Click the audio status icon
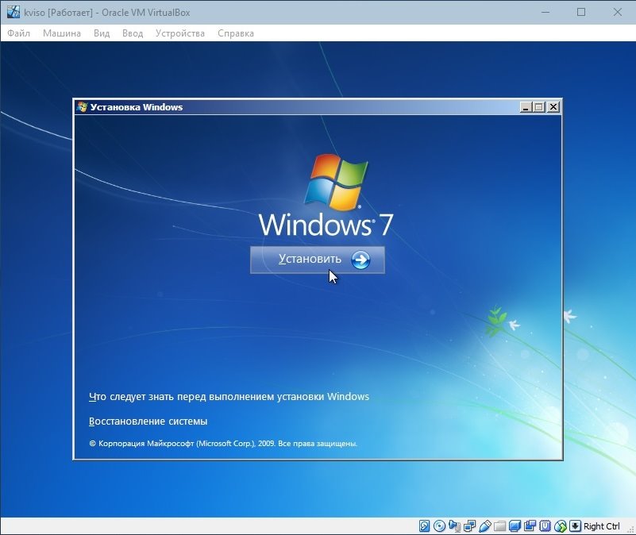This screenshot has width=636, height=535. pos(455,526)
